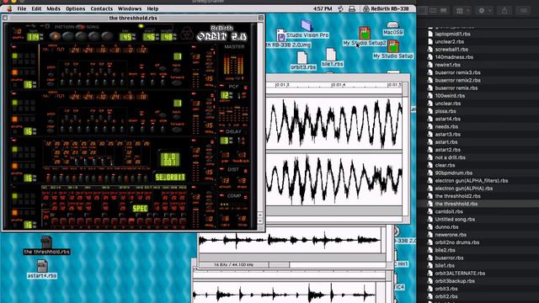Viewport: 539px width, 303px height.
Task: Click the 16 Bits / 44.100 kHz status field
Action: 234,265
